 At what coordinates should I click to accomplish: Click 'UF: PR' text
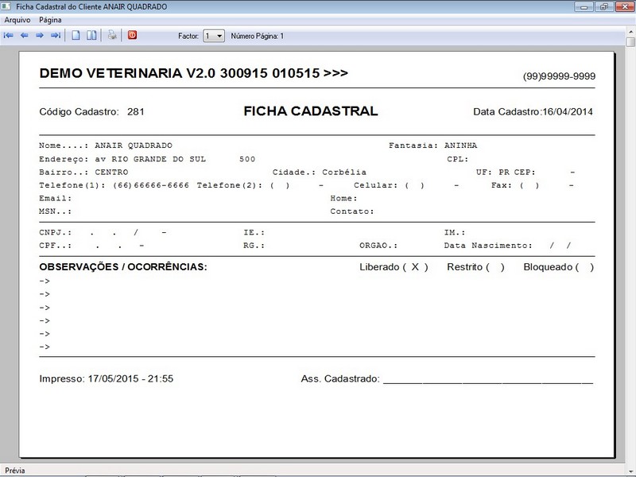493,172
